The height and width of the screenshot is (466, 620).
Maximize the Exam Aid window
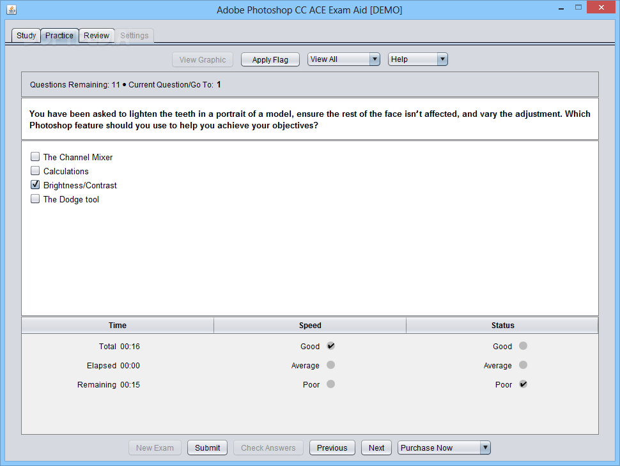[578, 8]
